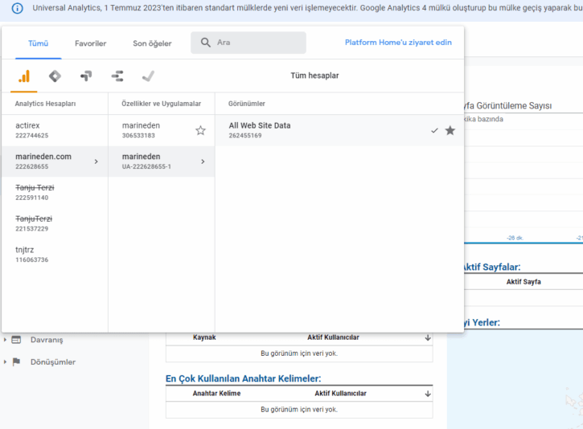Favorite the marineden 306533183 property star
The width and height of the screenshot is (583, 429).
pyautogui.click(x=200, y=130)
